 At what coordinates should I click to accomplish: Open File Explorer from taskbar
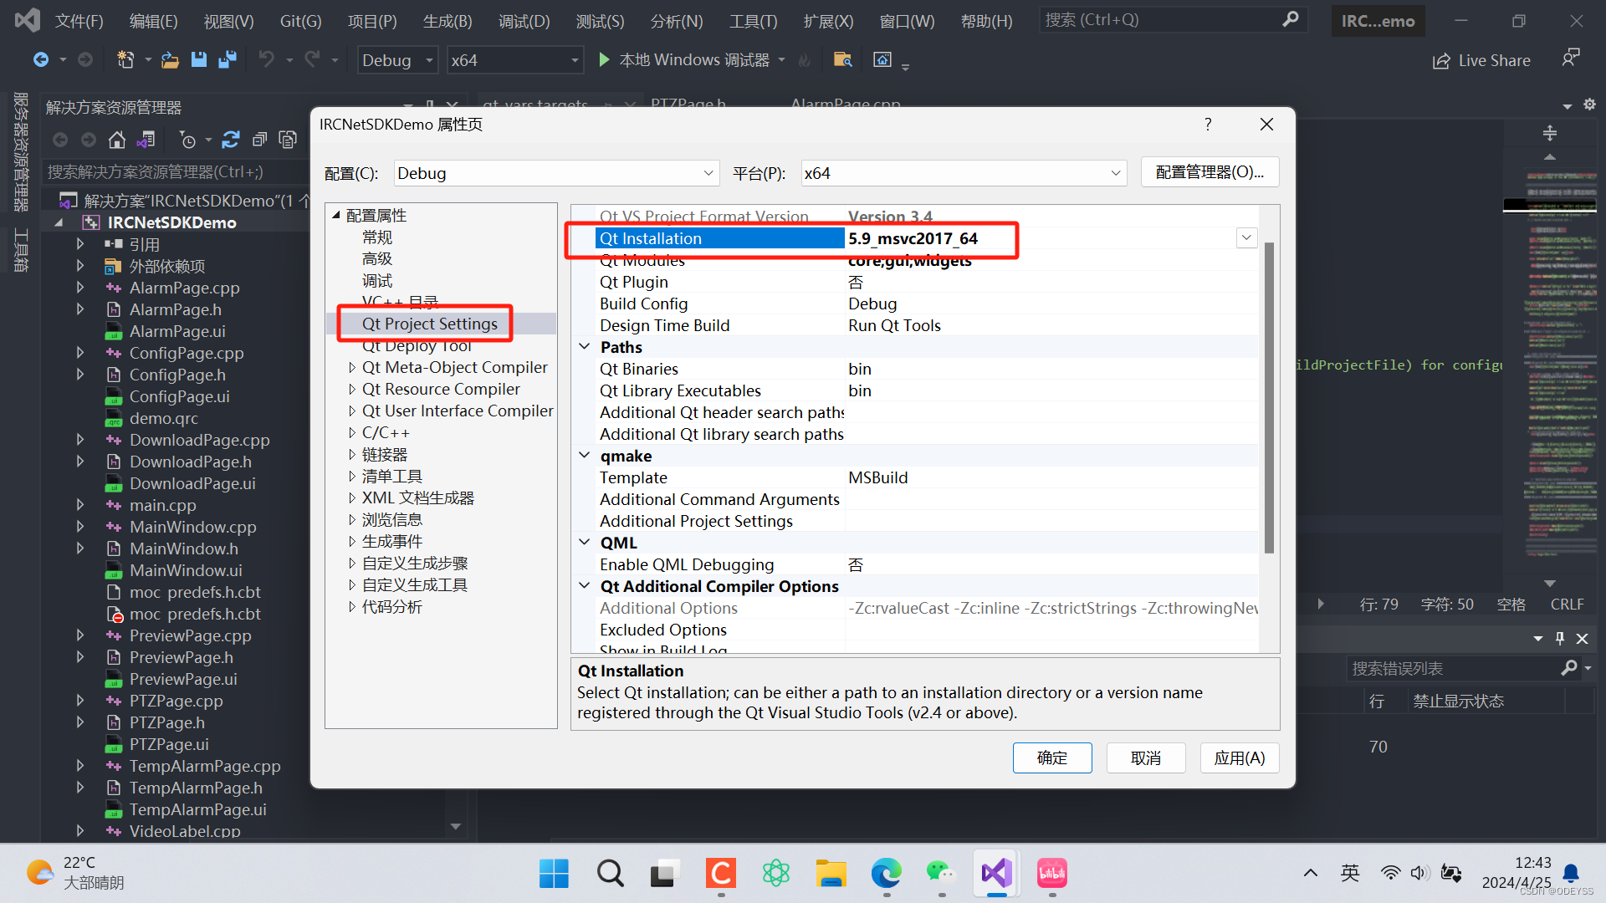[831, 874]
